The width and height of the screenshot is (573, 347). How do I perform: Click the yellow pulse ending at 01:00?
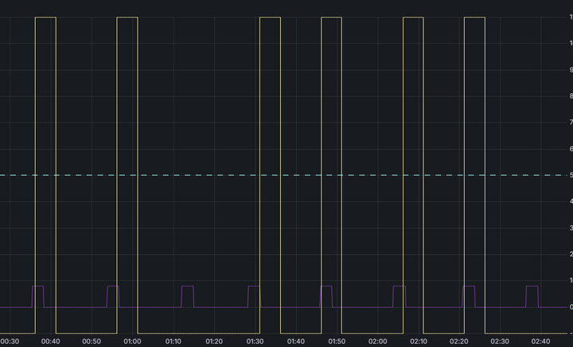click(127, 17)
